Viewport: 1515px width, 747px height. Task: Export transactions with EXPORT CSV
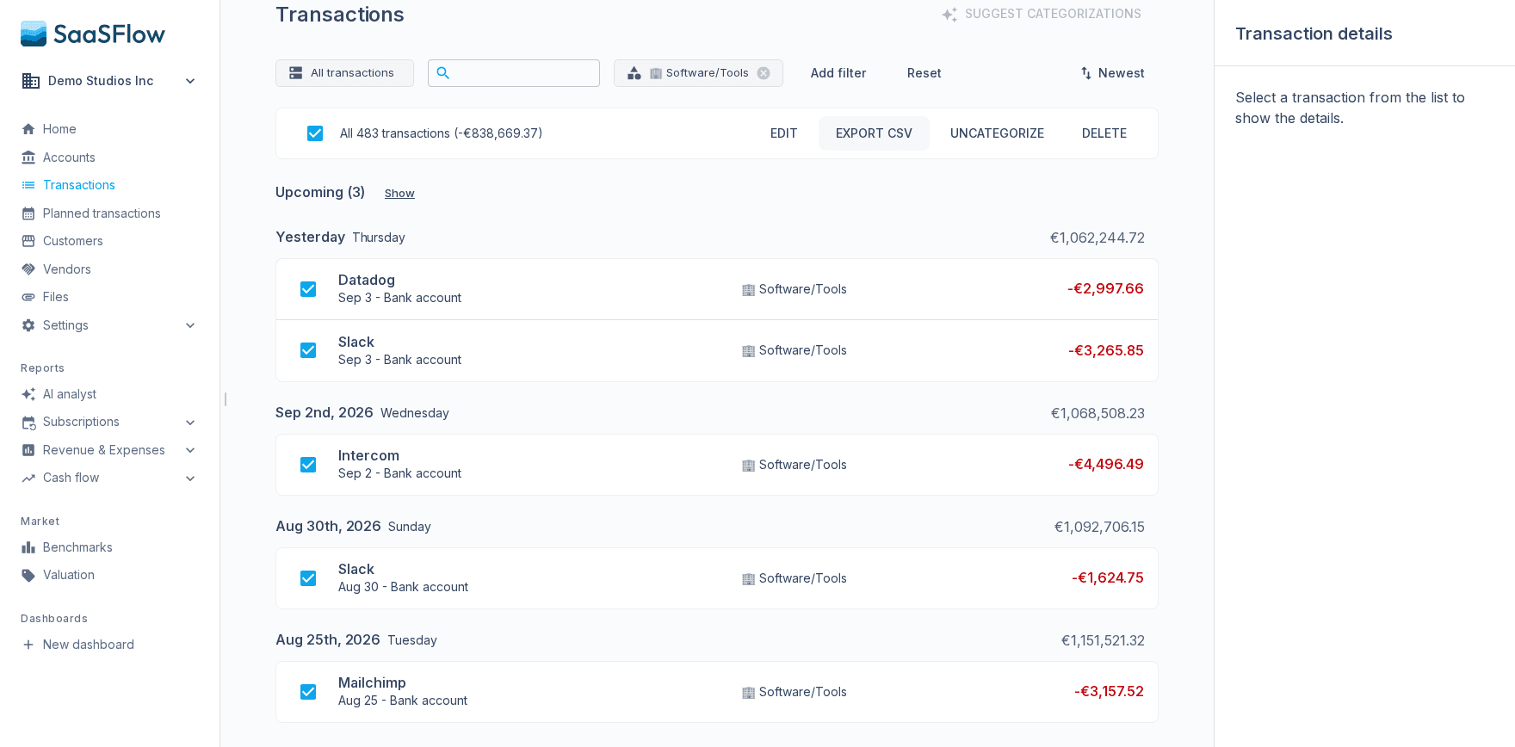pyautogui.click(x=874, y=133)
